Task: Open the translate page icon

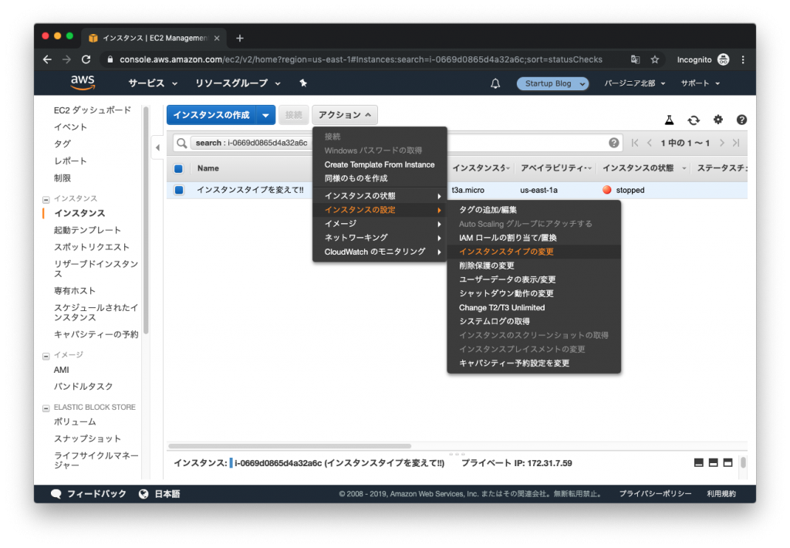Action: [636, 59]
